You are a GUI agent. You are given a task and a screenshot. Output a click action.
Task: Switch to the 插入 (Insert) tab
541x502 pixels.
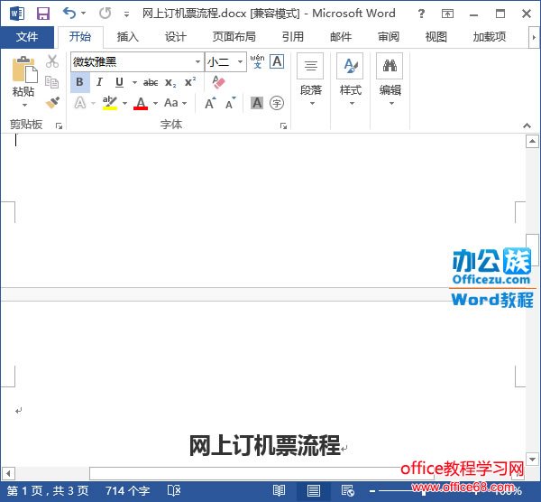(128, 37)
